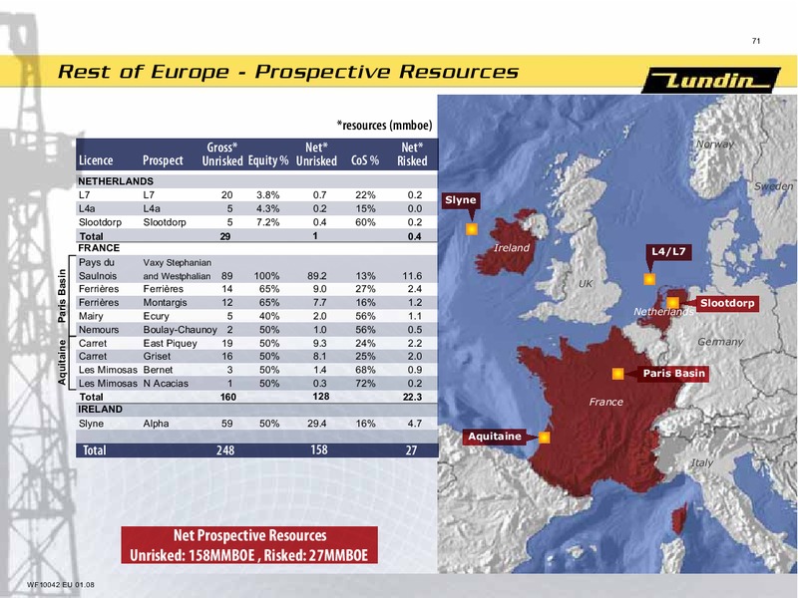Click the NETHERLANDS section heading
Screen dimensions: 798x598
(x=116, y=181)
